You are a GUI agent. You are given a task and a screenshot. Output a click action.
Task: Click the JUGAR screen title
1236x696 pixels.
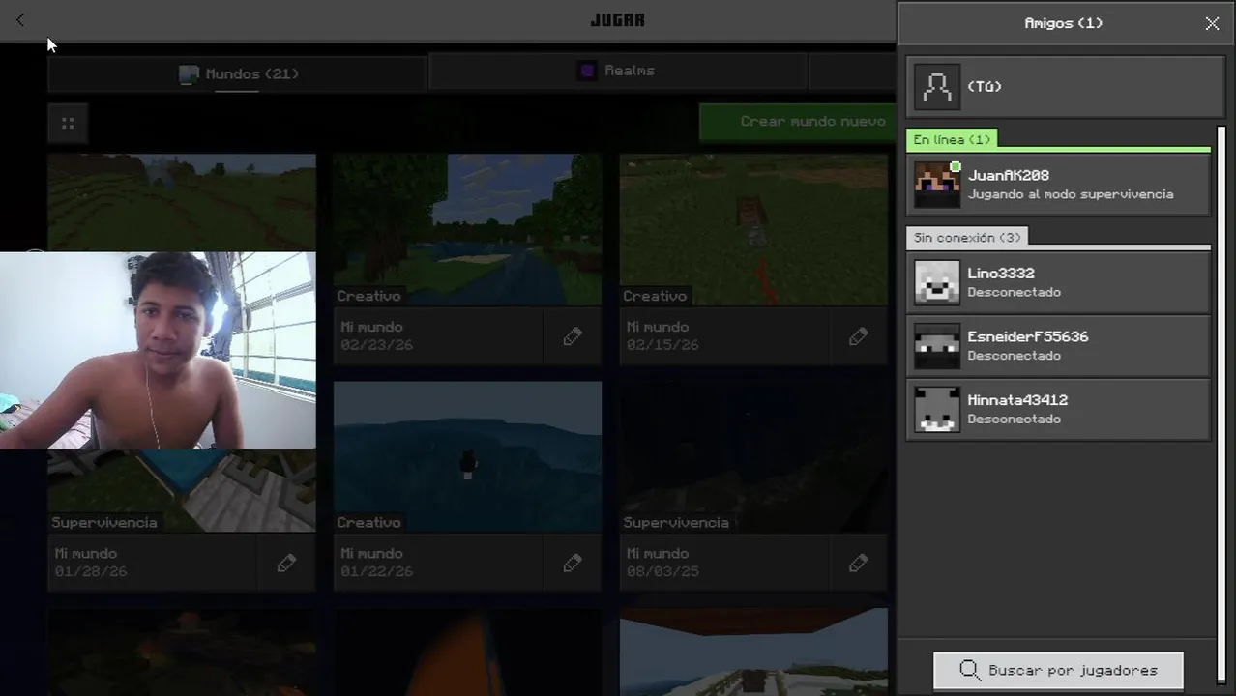pyautogui.click(x=617, y=20)
